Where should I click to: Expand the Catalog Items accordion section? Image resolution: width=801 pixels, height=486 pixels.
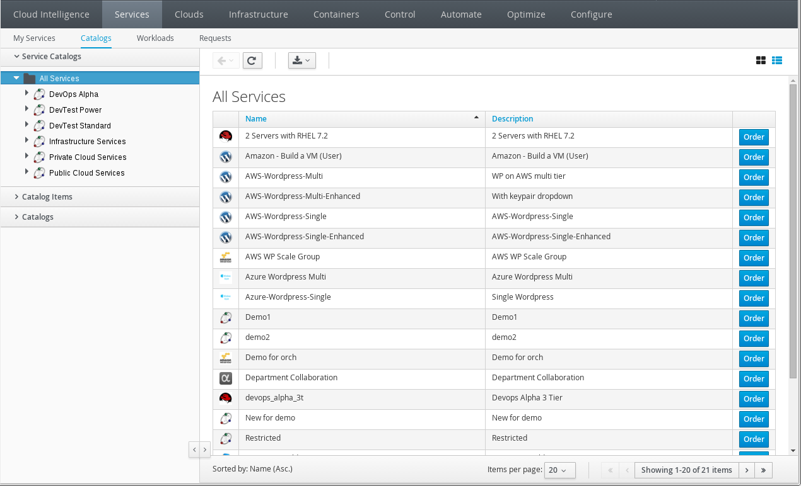(x=47, y=196)
